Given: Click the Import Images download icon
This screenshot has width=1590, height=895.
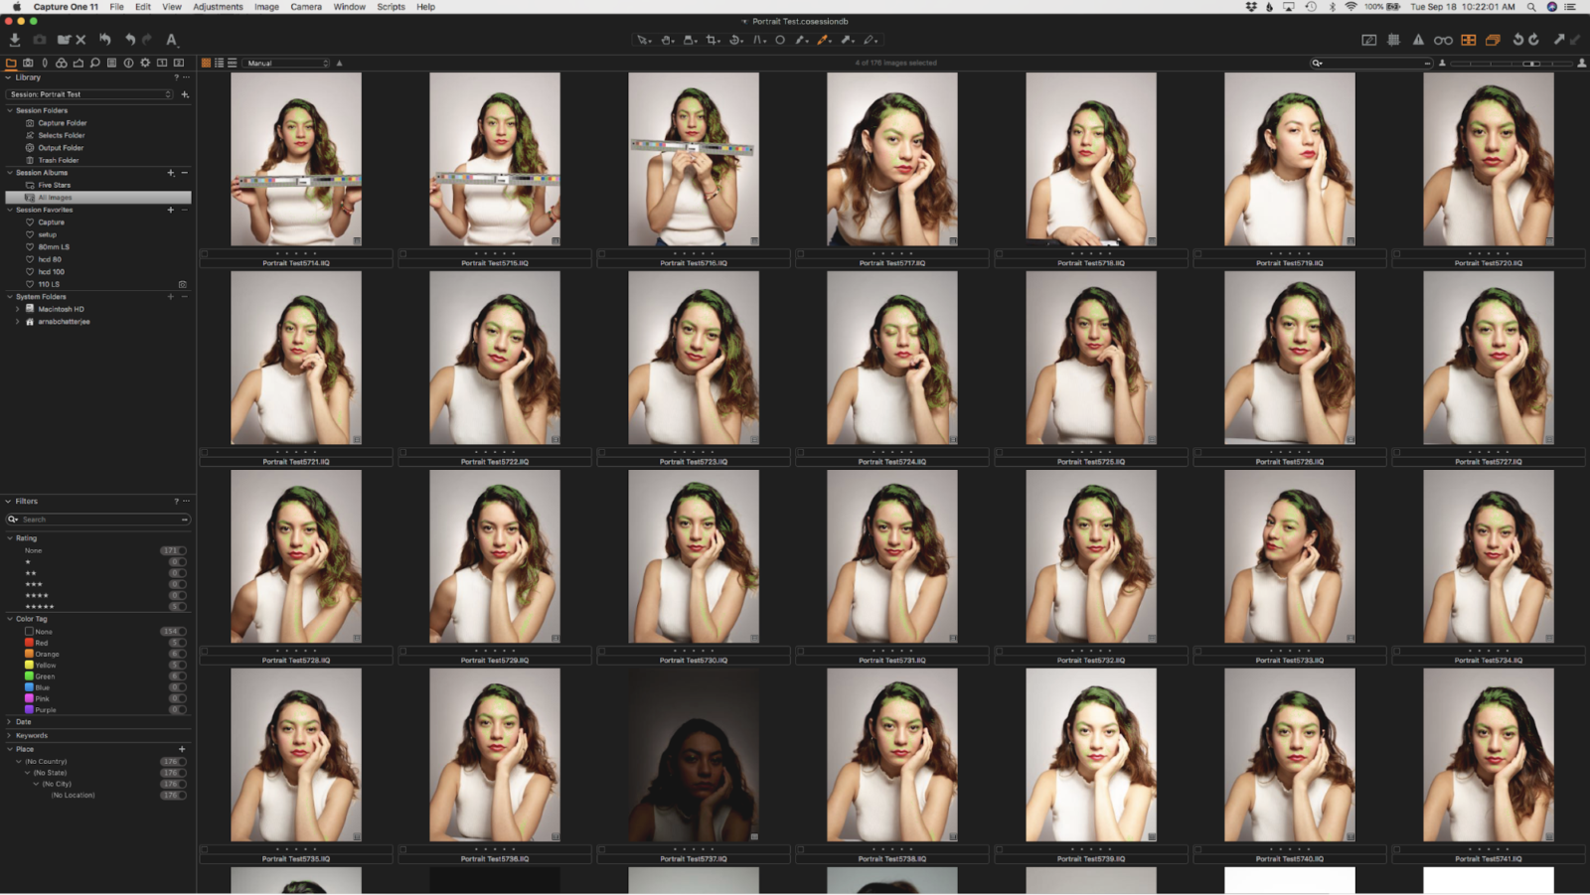Looking at the screenshot, I should 15,40.
